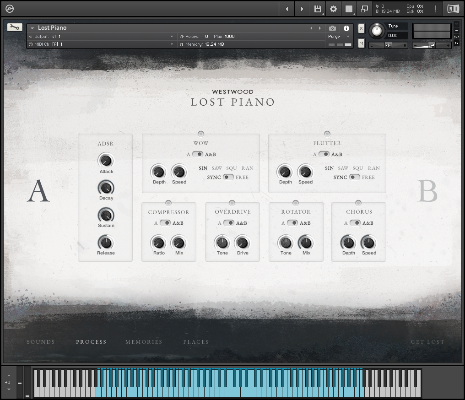Open the Lost Piano instrument name dropdown
Screen dimensions: 465x400
[x=32, y=28]
